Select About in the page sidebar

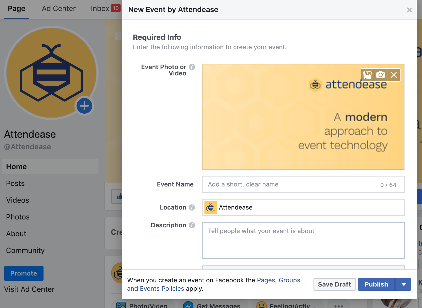pyautogui.click(x=16, y=234)
